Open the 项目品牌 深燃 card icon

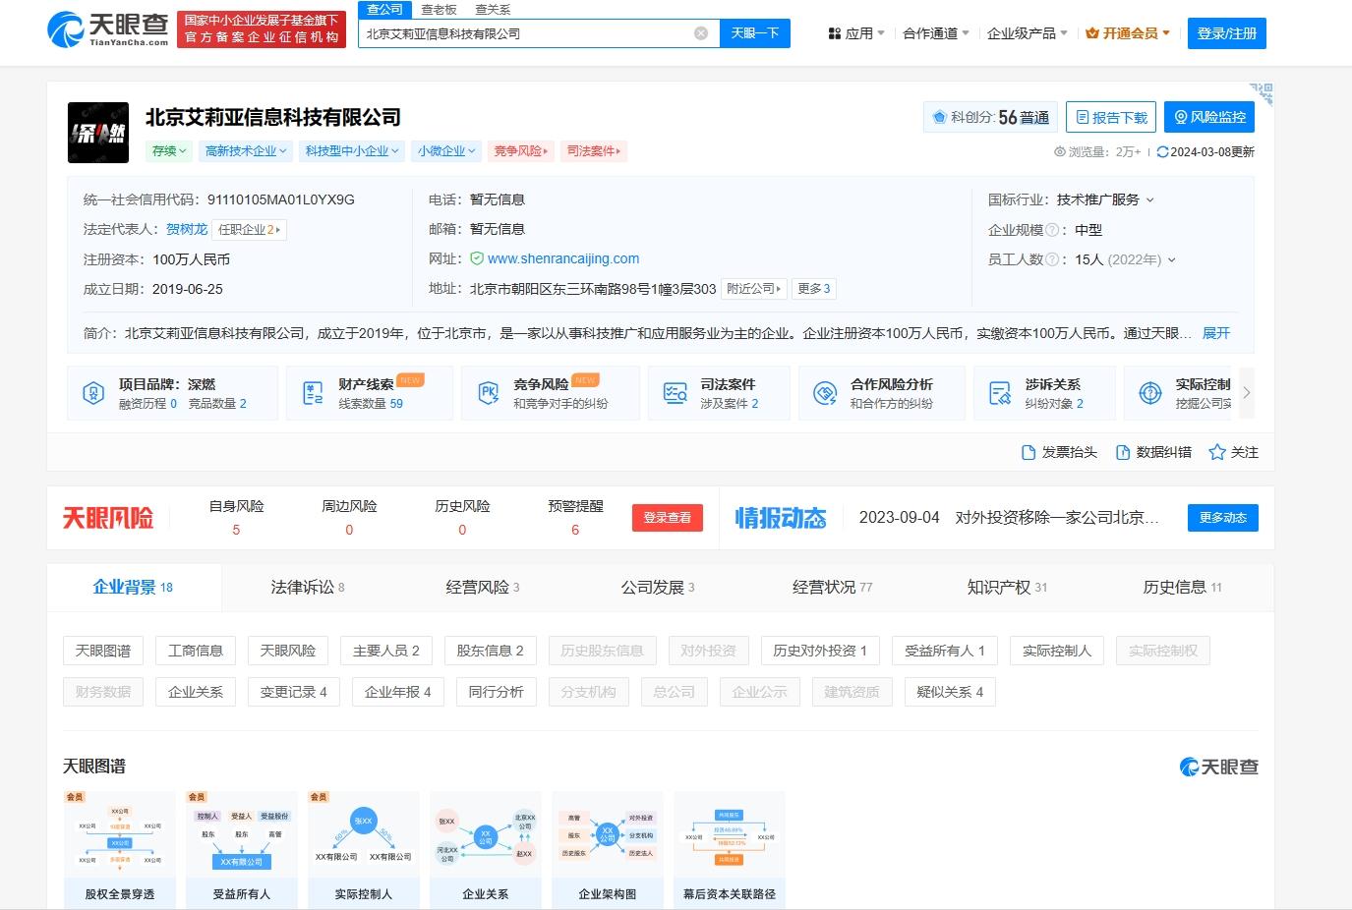tap(93, 393)
